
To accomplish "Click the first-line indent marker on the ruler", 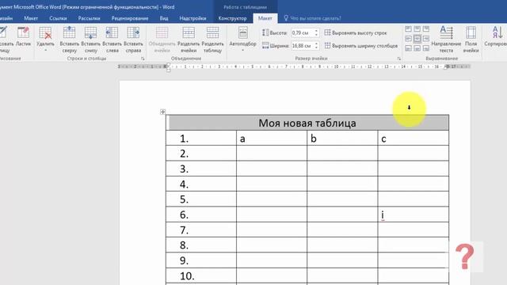I will 169,65.
